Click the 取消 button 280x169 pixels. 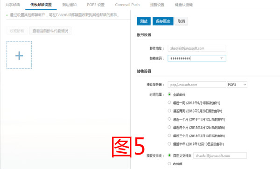[x=181, y=21]
